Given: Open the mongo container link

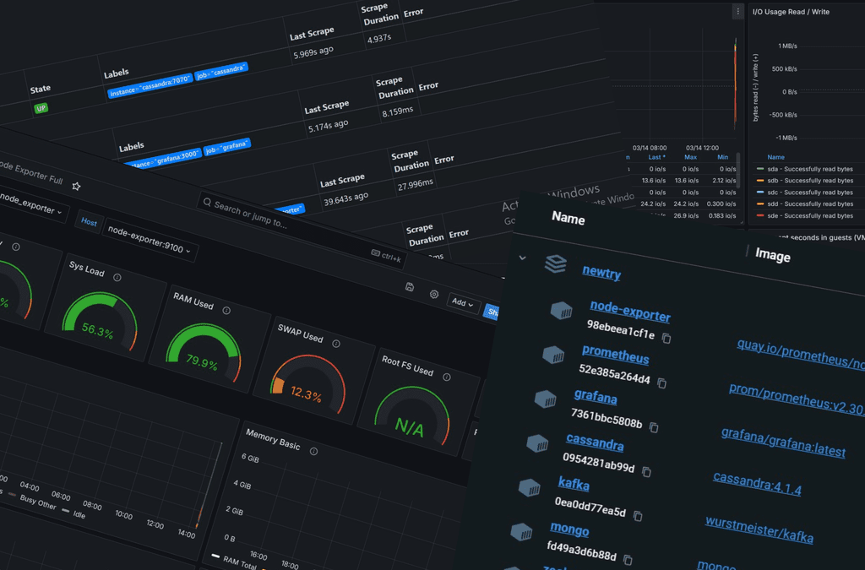Looking at the screenshot, I should pyautogui.click(x=569, y=529).
